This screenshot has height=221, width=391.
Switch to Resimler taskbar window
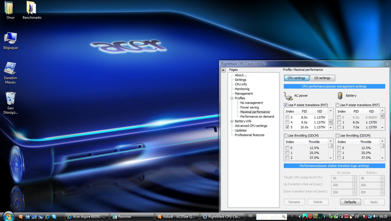(132, 217)
